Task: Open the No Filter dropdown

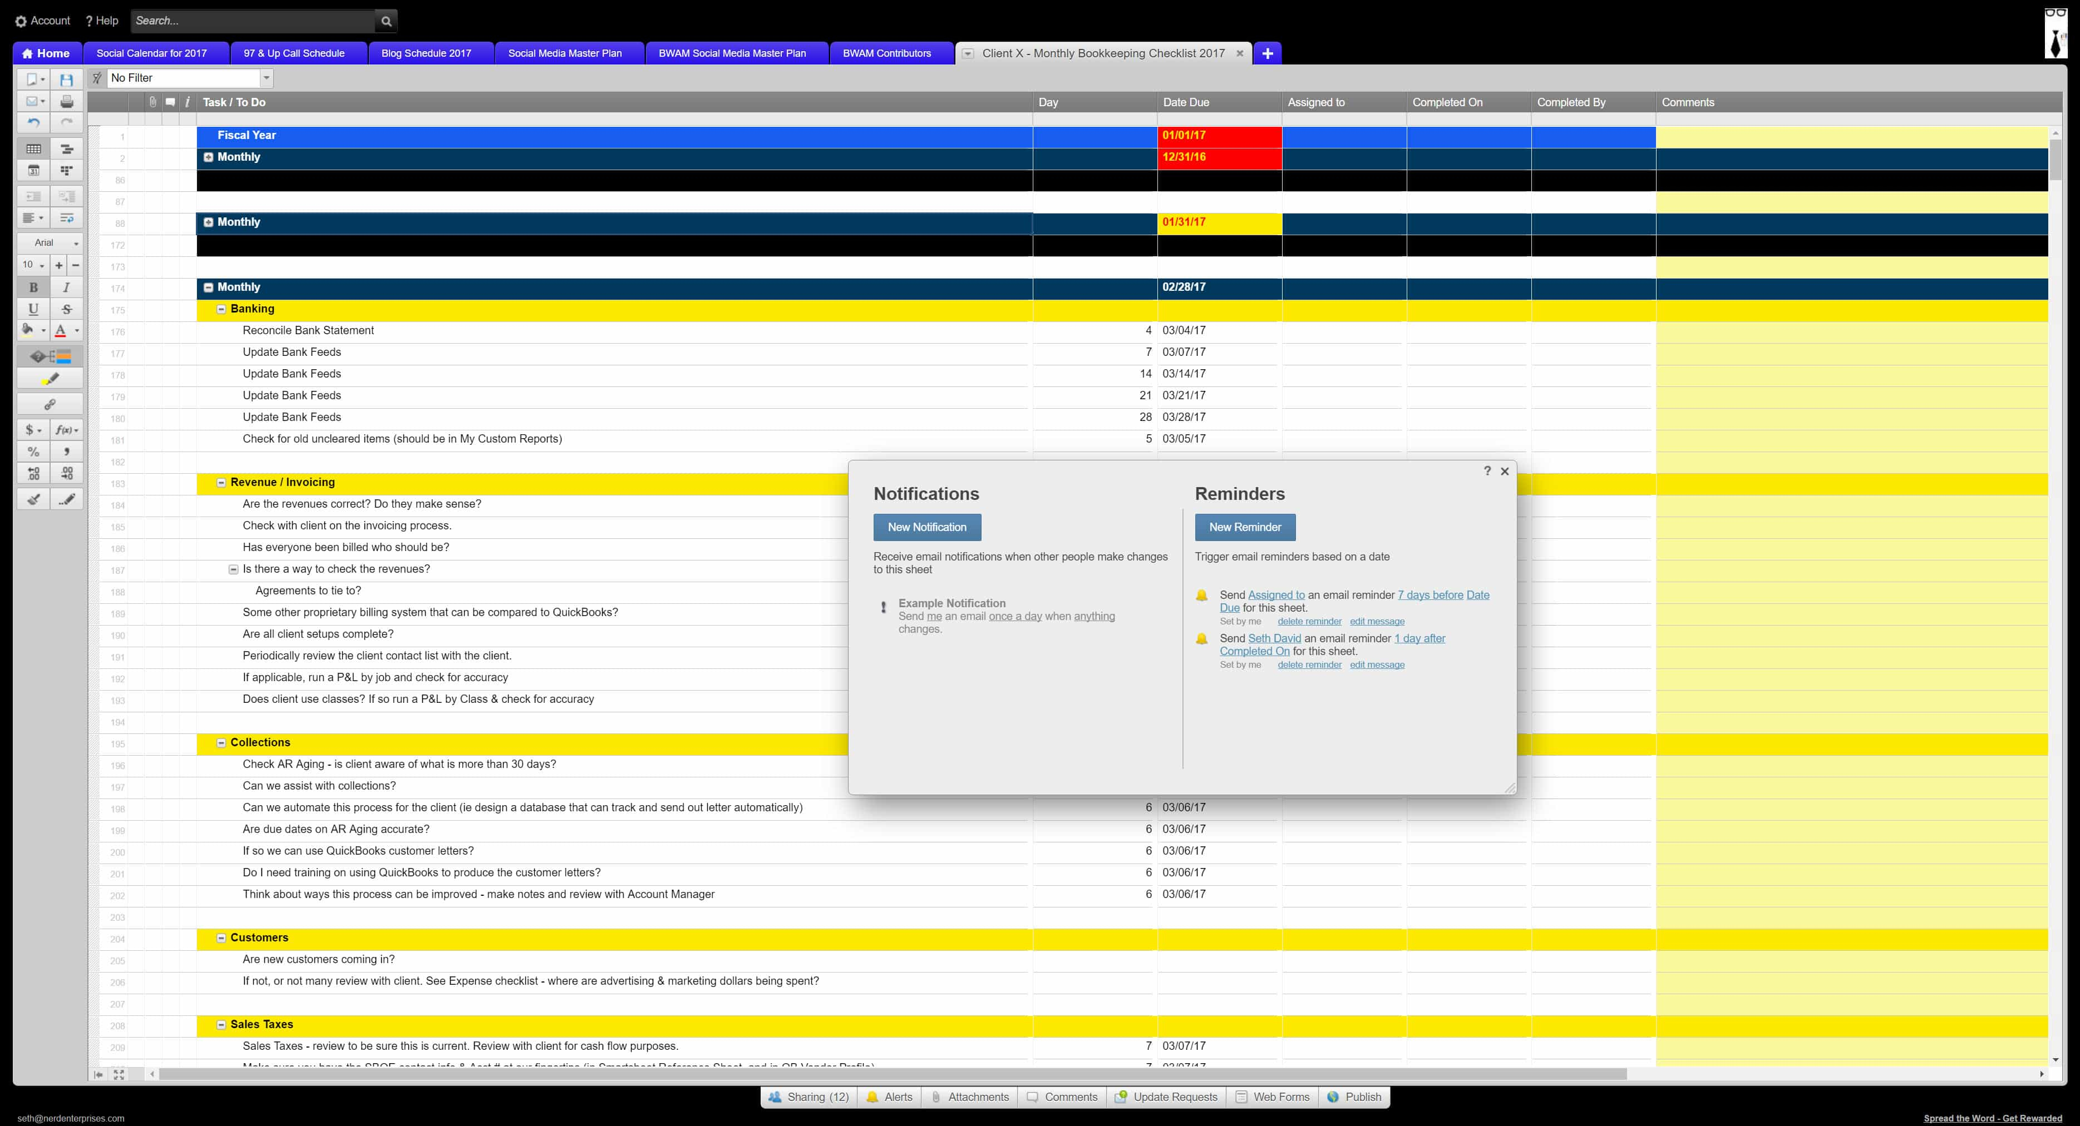Action: 265,78
